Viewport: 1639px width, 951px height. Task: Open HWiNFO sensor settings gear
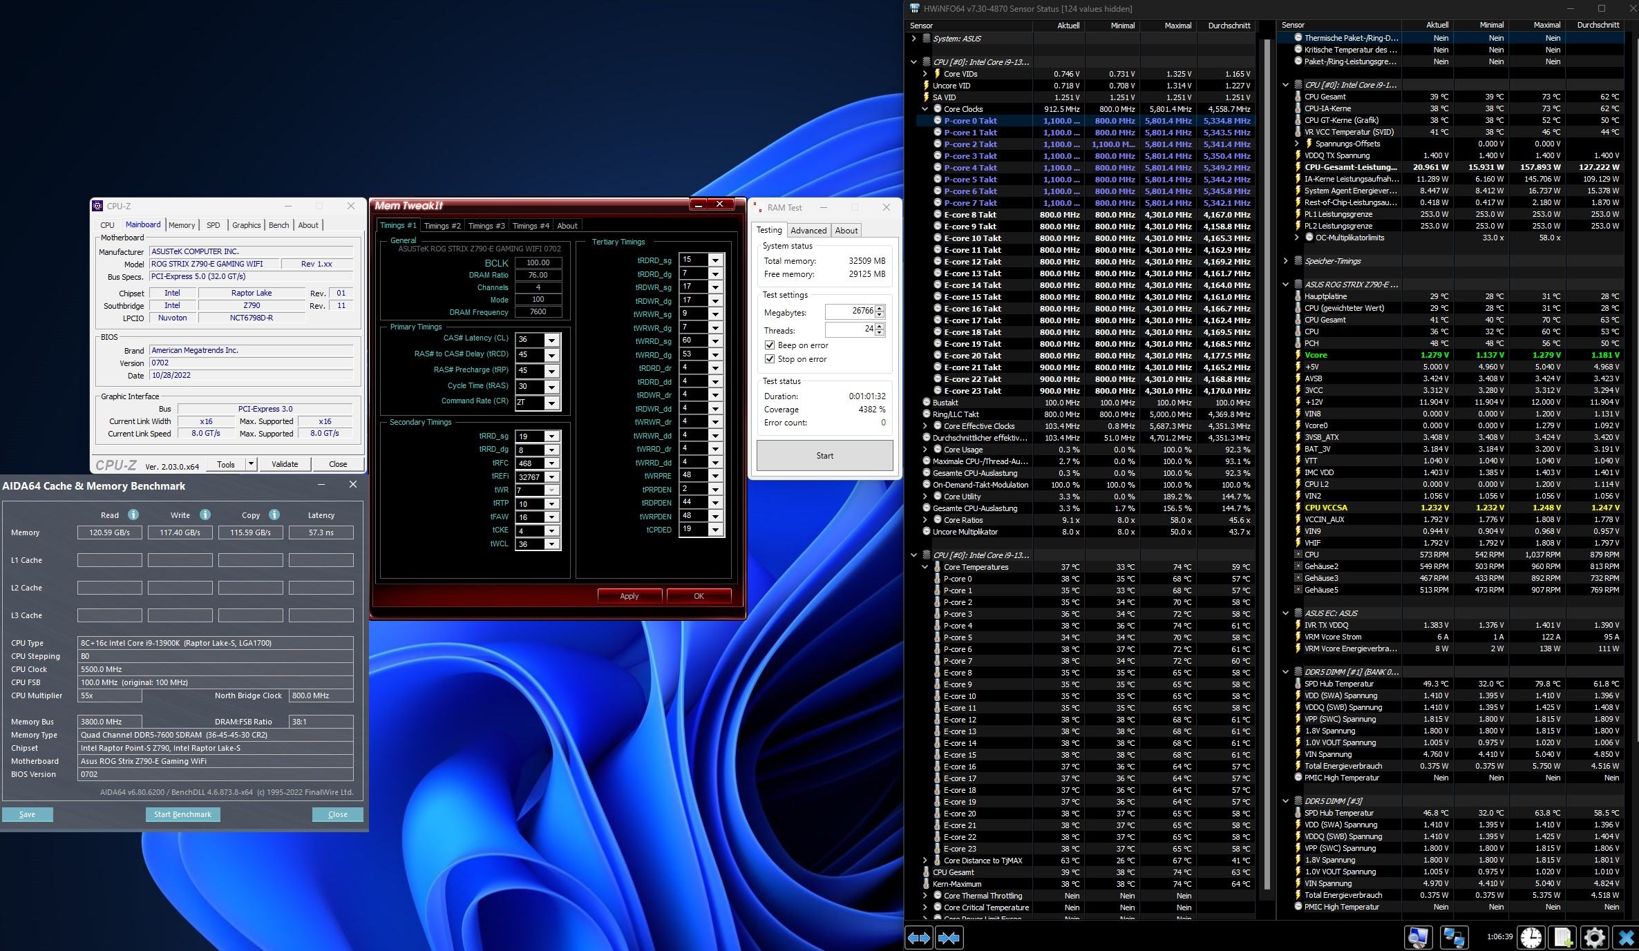[x=1594, y=937]
